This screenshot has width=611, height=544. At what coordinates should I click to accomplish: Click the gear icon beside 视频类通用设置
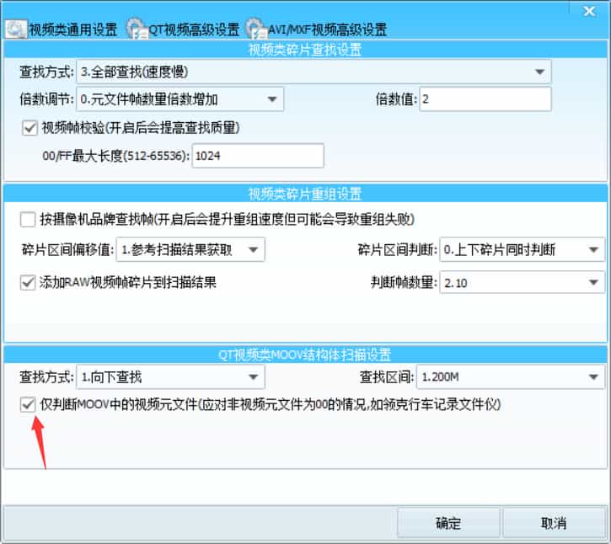point(15,29)
